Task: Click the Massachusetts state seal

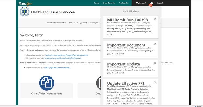Action: pos(24,12)
